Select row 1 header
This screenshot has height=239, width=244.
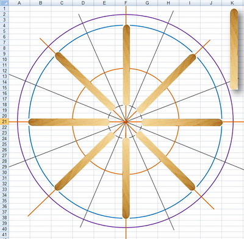4,9
